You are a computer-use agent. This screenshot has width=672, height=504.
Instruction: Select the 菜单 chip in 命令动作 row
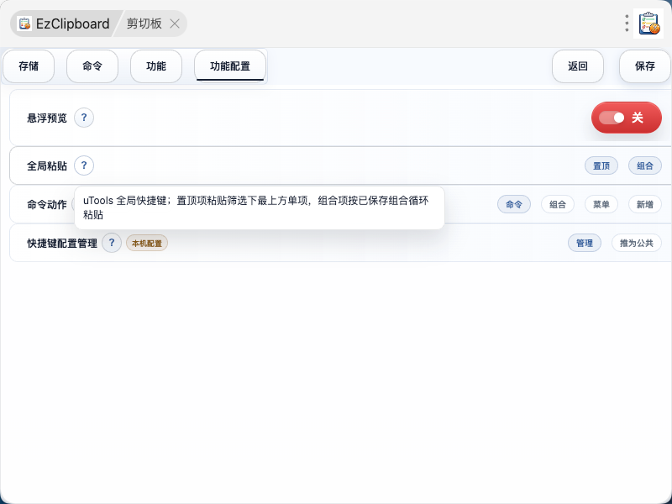click(601, 204)
